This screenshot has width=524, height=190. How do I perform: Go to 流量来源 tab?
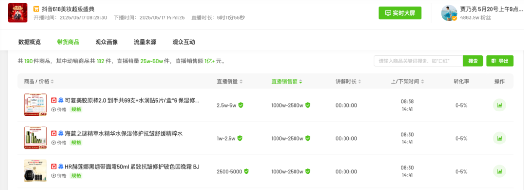tap(145, 42)
